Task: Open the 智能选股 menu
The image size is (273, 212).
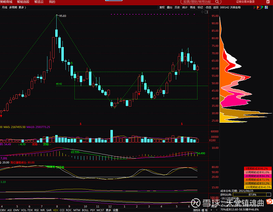Action: [23, 2]
